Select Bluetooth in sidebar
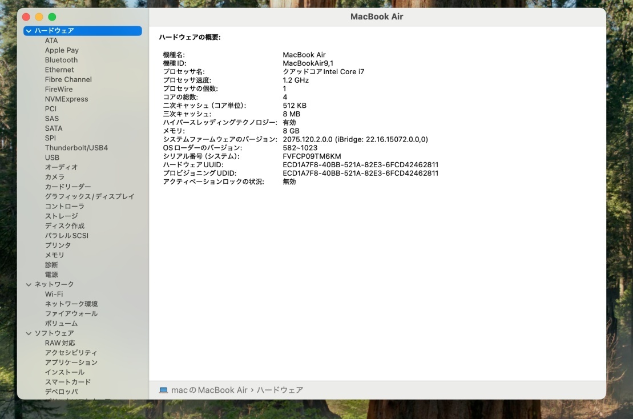633x419 pixels. pos(62,60)
